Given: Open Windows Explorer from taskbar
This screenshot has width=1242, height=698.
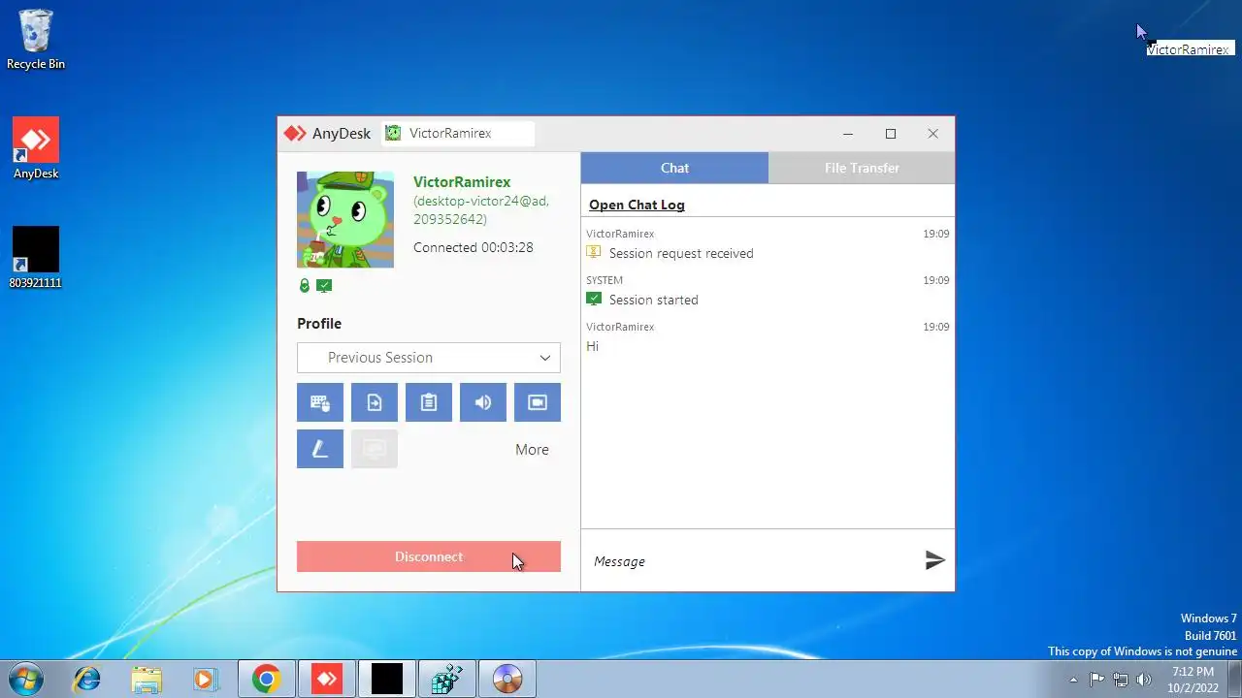Looking at the screenshot, I should pos(147,679).
